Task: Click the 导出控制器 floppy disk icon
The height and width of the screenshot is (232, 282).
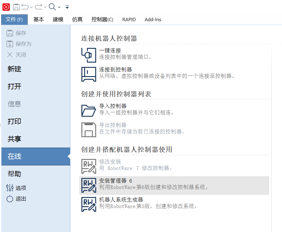Action: [89, 130]
